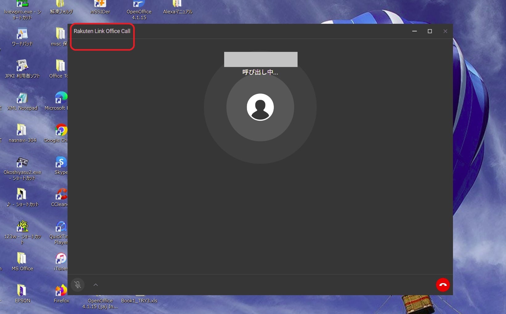Screen dimensions: 506x314
Task: Expand audio options chevron beside microphone
Action: click(x=96, y=285)
